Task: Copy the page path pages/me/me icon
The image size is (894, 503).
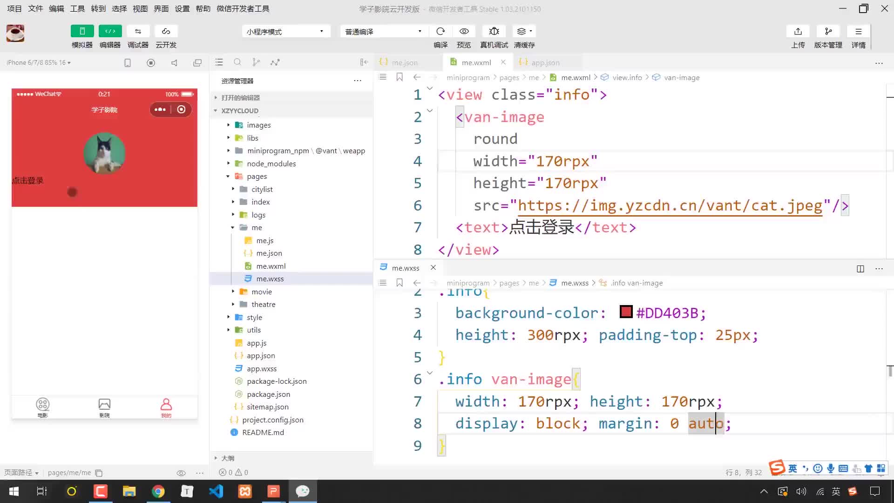Action: pos(99,473)
